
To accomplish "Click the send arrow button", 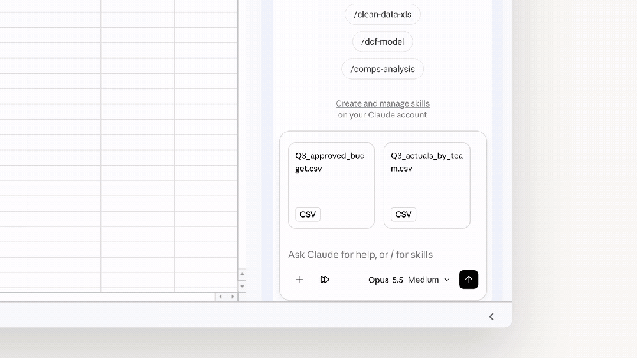I will (x=468, y=279).
